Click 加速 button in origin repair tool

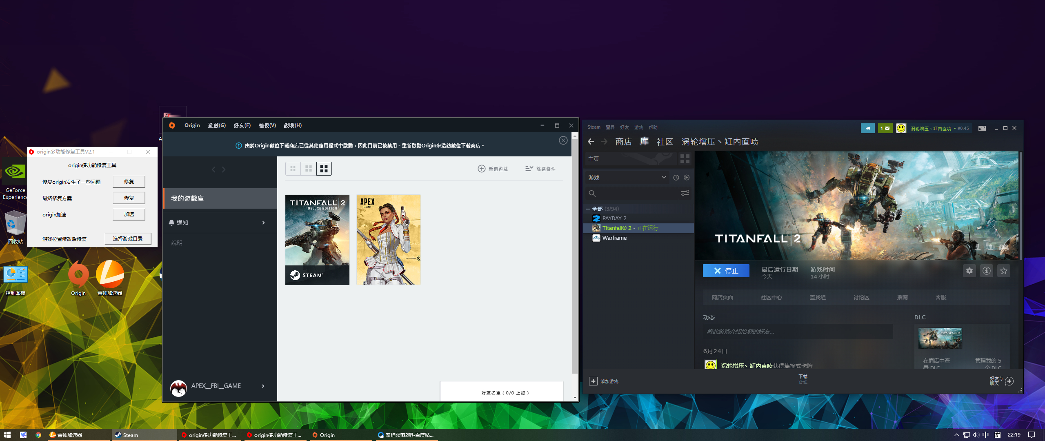(x=129, y=214)
